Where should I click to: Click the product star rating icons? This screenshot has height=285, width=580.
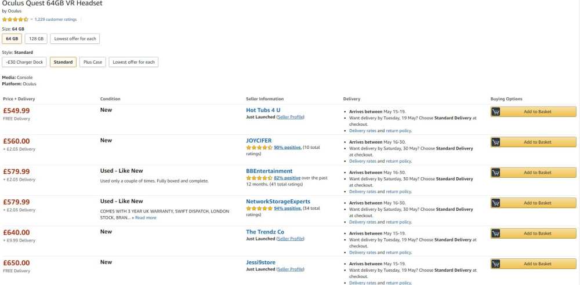(15, 19)
